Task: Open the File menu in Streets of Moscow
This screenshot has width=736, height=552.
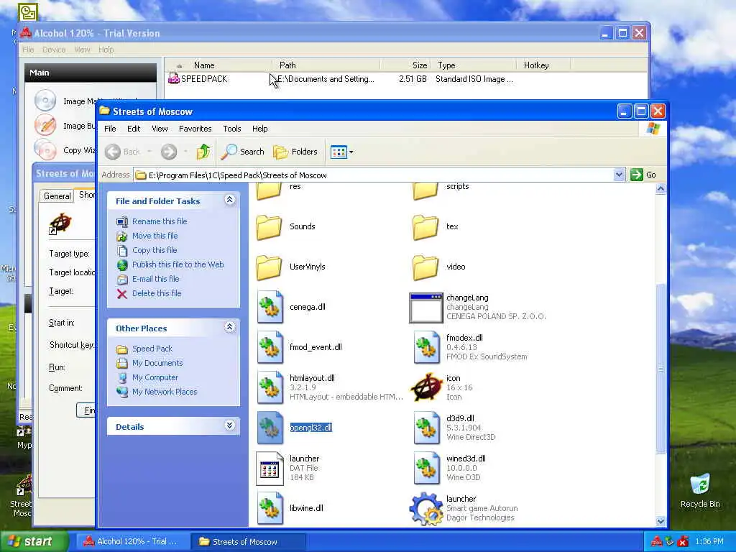Action: click(x=110, y=129)
